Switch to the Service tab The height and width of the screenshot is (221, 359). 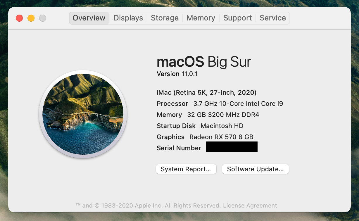[272, 18]
